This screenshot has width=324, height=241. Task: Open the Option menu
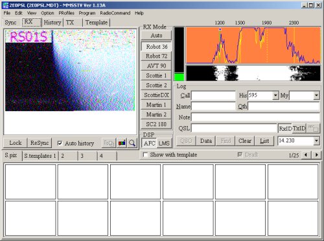(47, 13)
